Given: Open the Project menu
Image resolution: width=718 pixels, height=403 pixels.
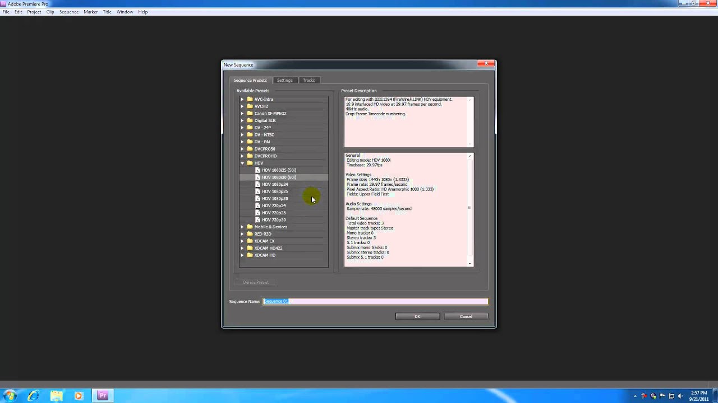Looking at the screenshot, I should 34,12.
